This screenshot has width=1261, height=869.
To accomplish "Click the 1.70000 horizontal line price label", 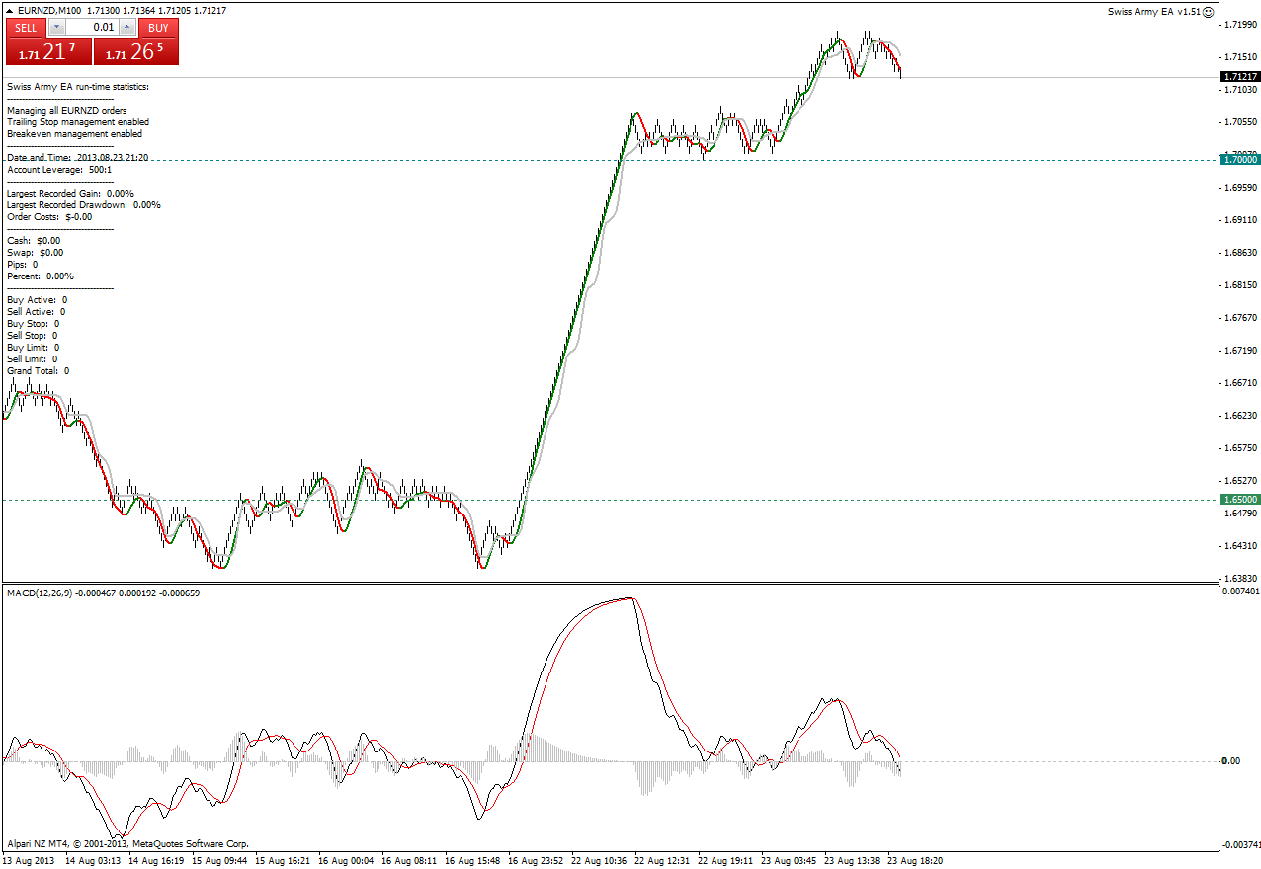I will click(x=1239, y=159).
